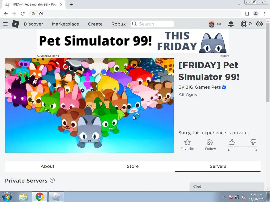Open the Roblox app on the taskbar

(x=56, y=197)
